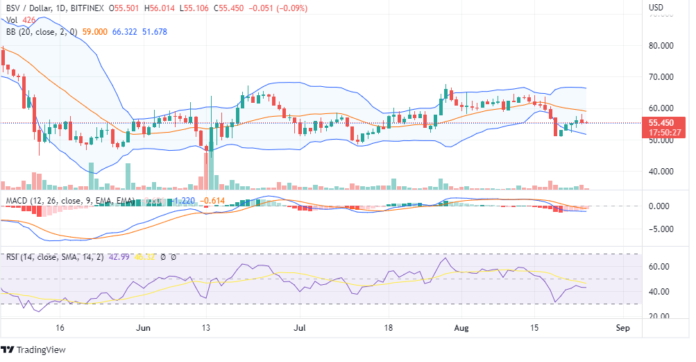
Task: Click the USD currency label
Action: (x=657, y=8)
